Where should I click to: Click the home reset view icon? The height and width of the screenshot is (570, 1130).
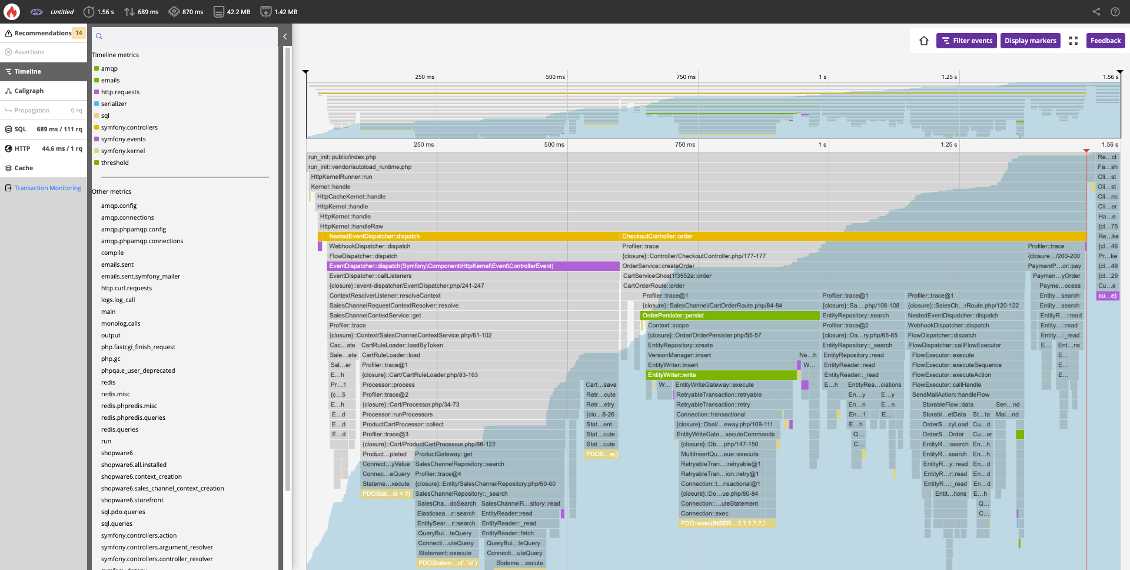coord(924,41)
